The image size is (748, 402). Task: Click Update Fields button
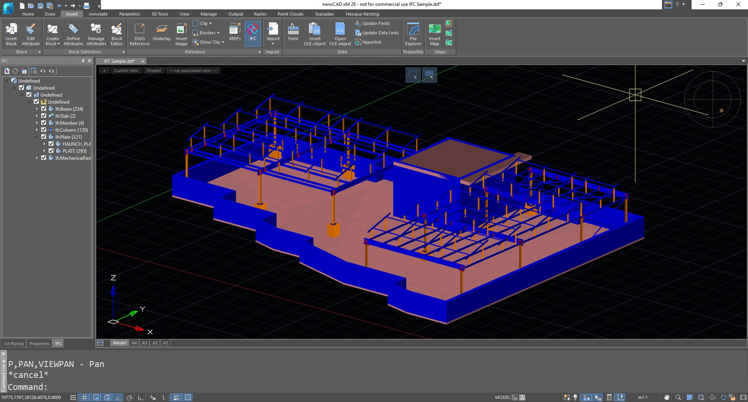coord(372,23)
